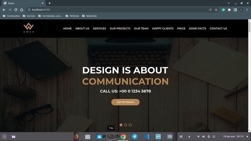Viewport: 251px width, 141px height.
Task: Open the browser home page icon
Action: pos(22,10)
